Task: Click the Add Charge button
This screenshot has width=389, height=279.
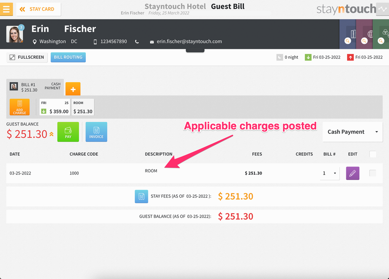Action: 19,107
